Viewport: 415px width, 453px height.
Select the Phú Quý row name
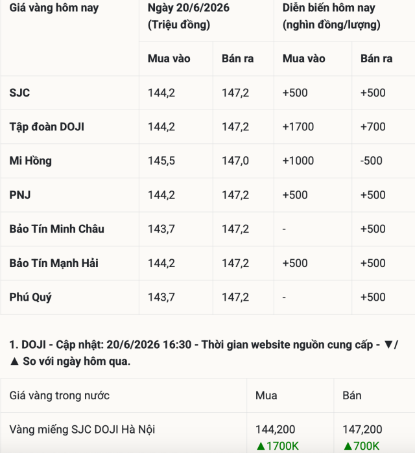tap(30, 297)
